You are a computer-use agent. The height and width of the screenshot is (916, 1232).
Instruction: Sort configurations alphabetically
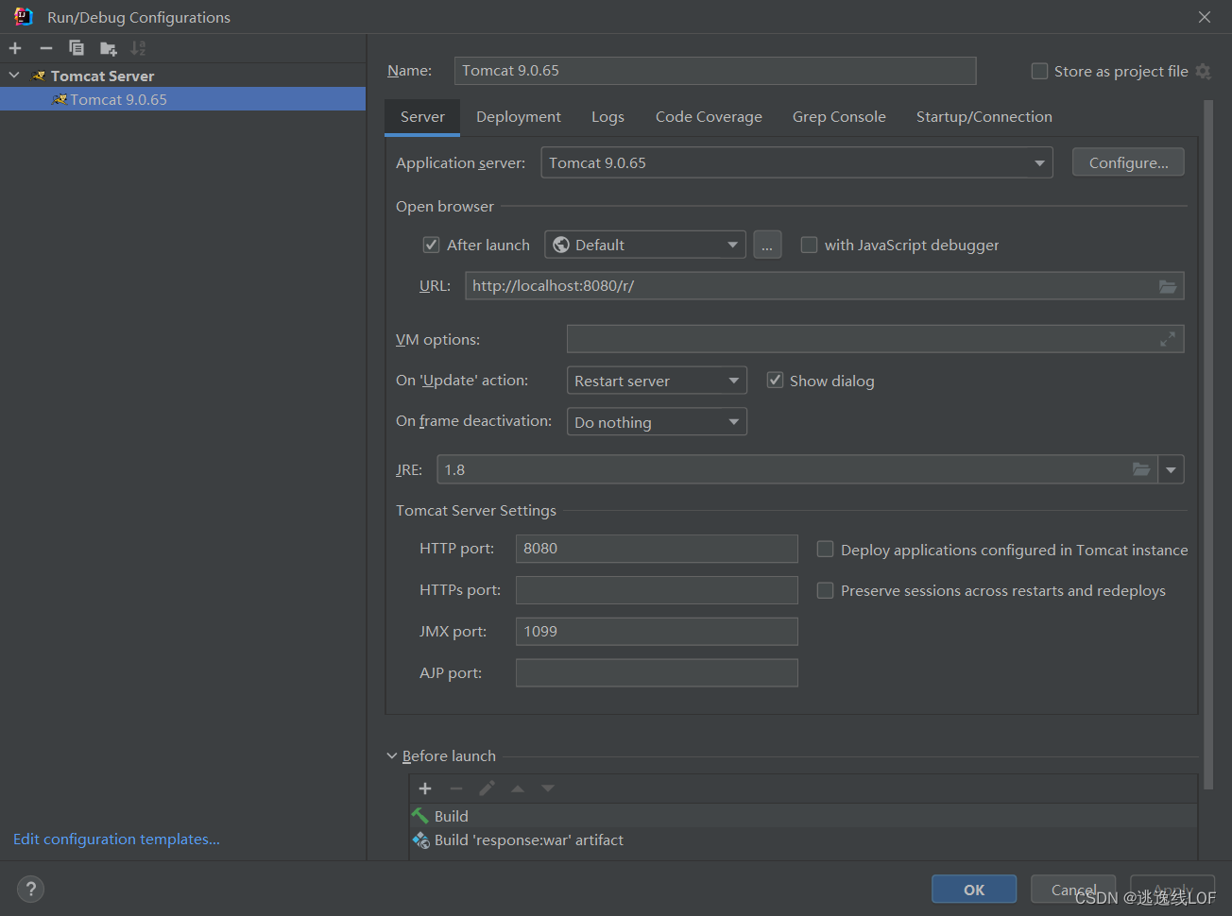tap(138, 48)
